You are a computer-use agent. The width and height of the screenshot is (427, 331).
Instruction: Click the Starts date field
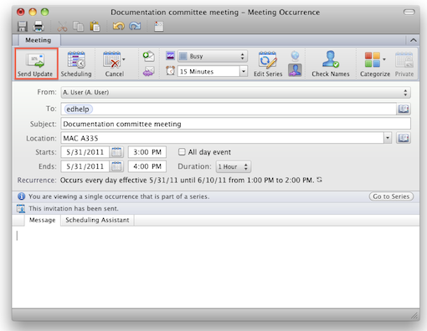(x=85, y=152)
